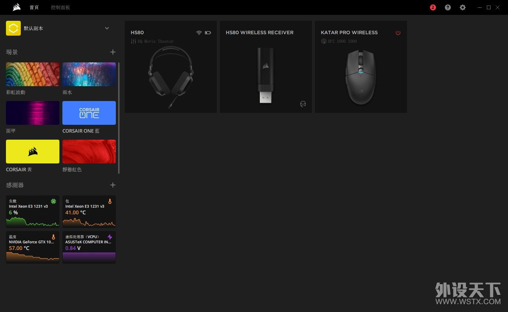Click the headset icon on HS80 receiver card
Viewport: 508px width, 312px height.
(303, 104)
